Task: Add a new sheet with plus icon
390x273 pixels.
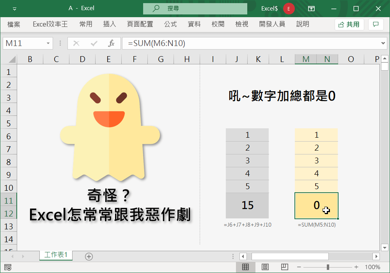Action: tap(89, 256)
